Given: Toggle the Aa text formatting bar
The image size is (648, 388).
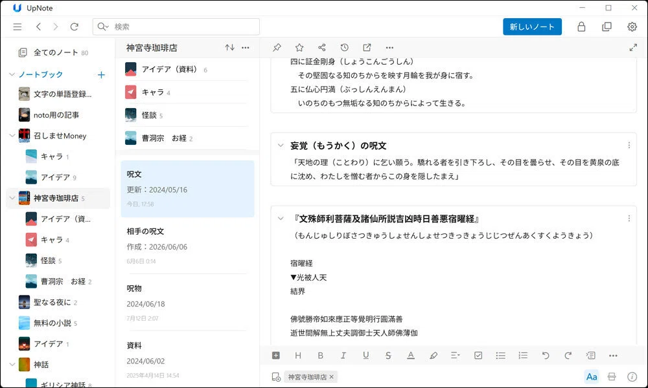Looking at the screenshot, I should [592, 376].
